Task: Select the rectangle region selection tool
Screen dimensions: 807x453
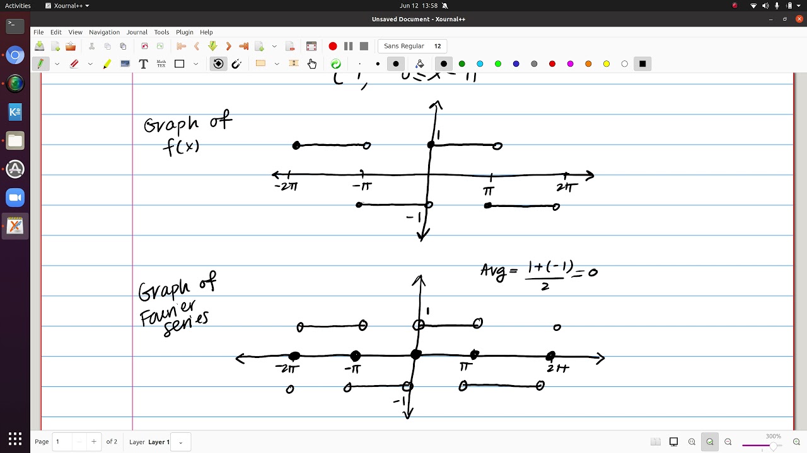Action: point(260,64)
